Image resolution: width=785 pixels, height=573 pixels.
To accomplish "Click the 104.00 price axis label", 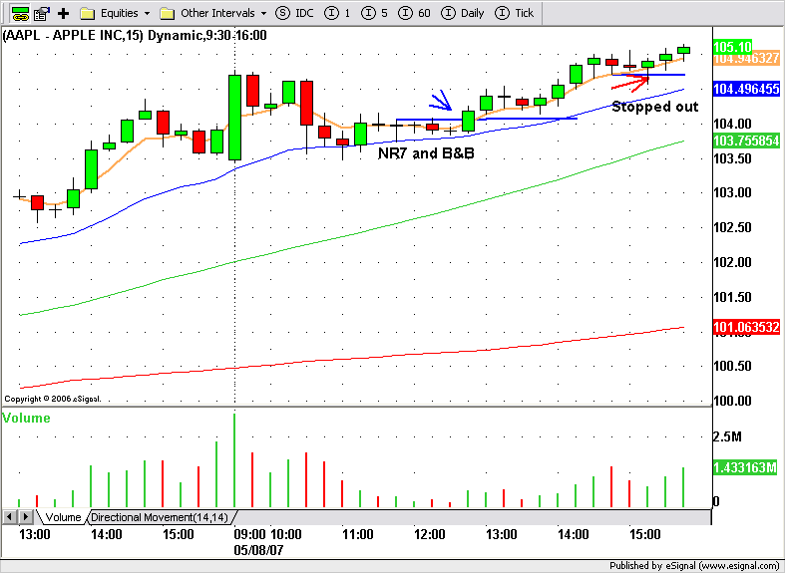I will (x=732, y=124).
